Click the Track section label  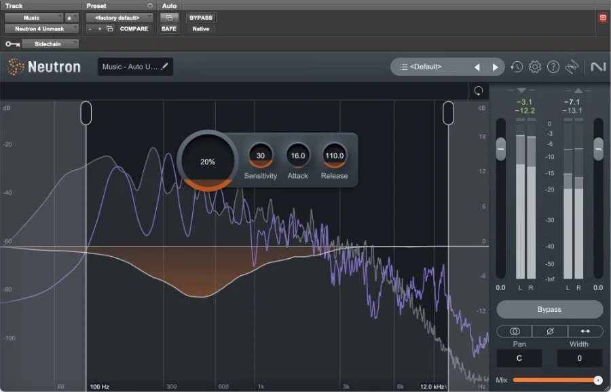click(x=14, y=6)
